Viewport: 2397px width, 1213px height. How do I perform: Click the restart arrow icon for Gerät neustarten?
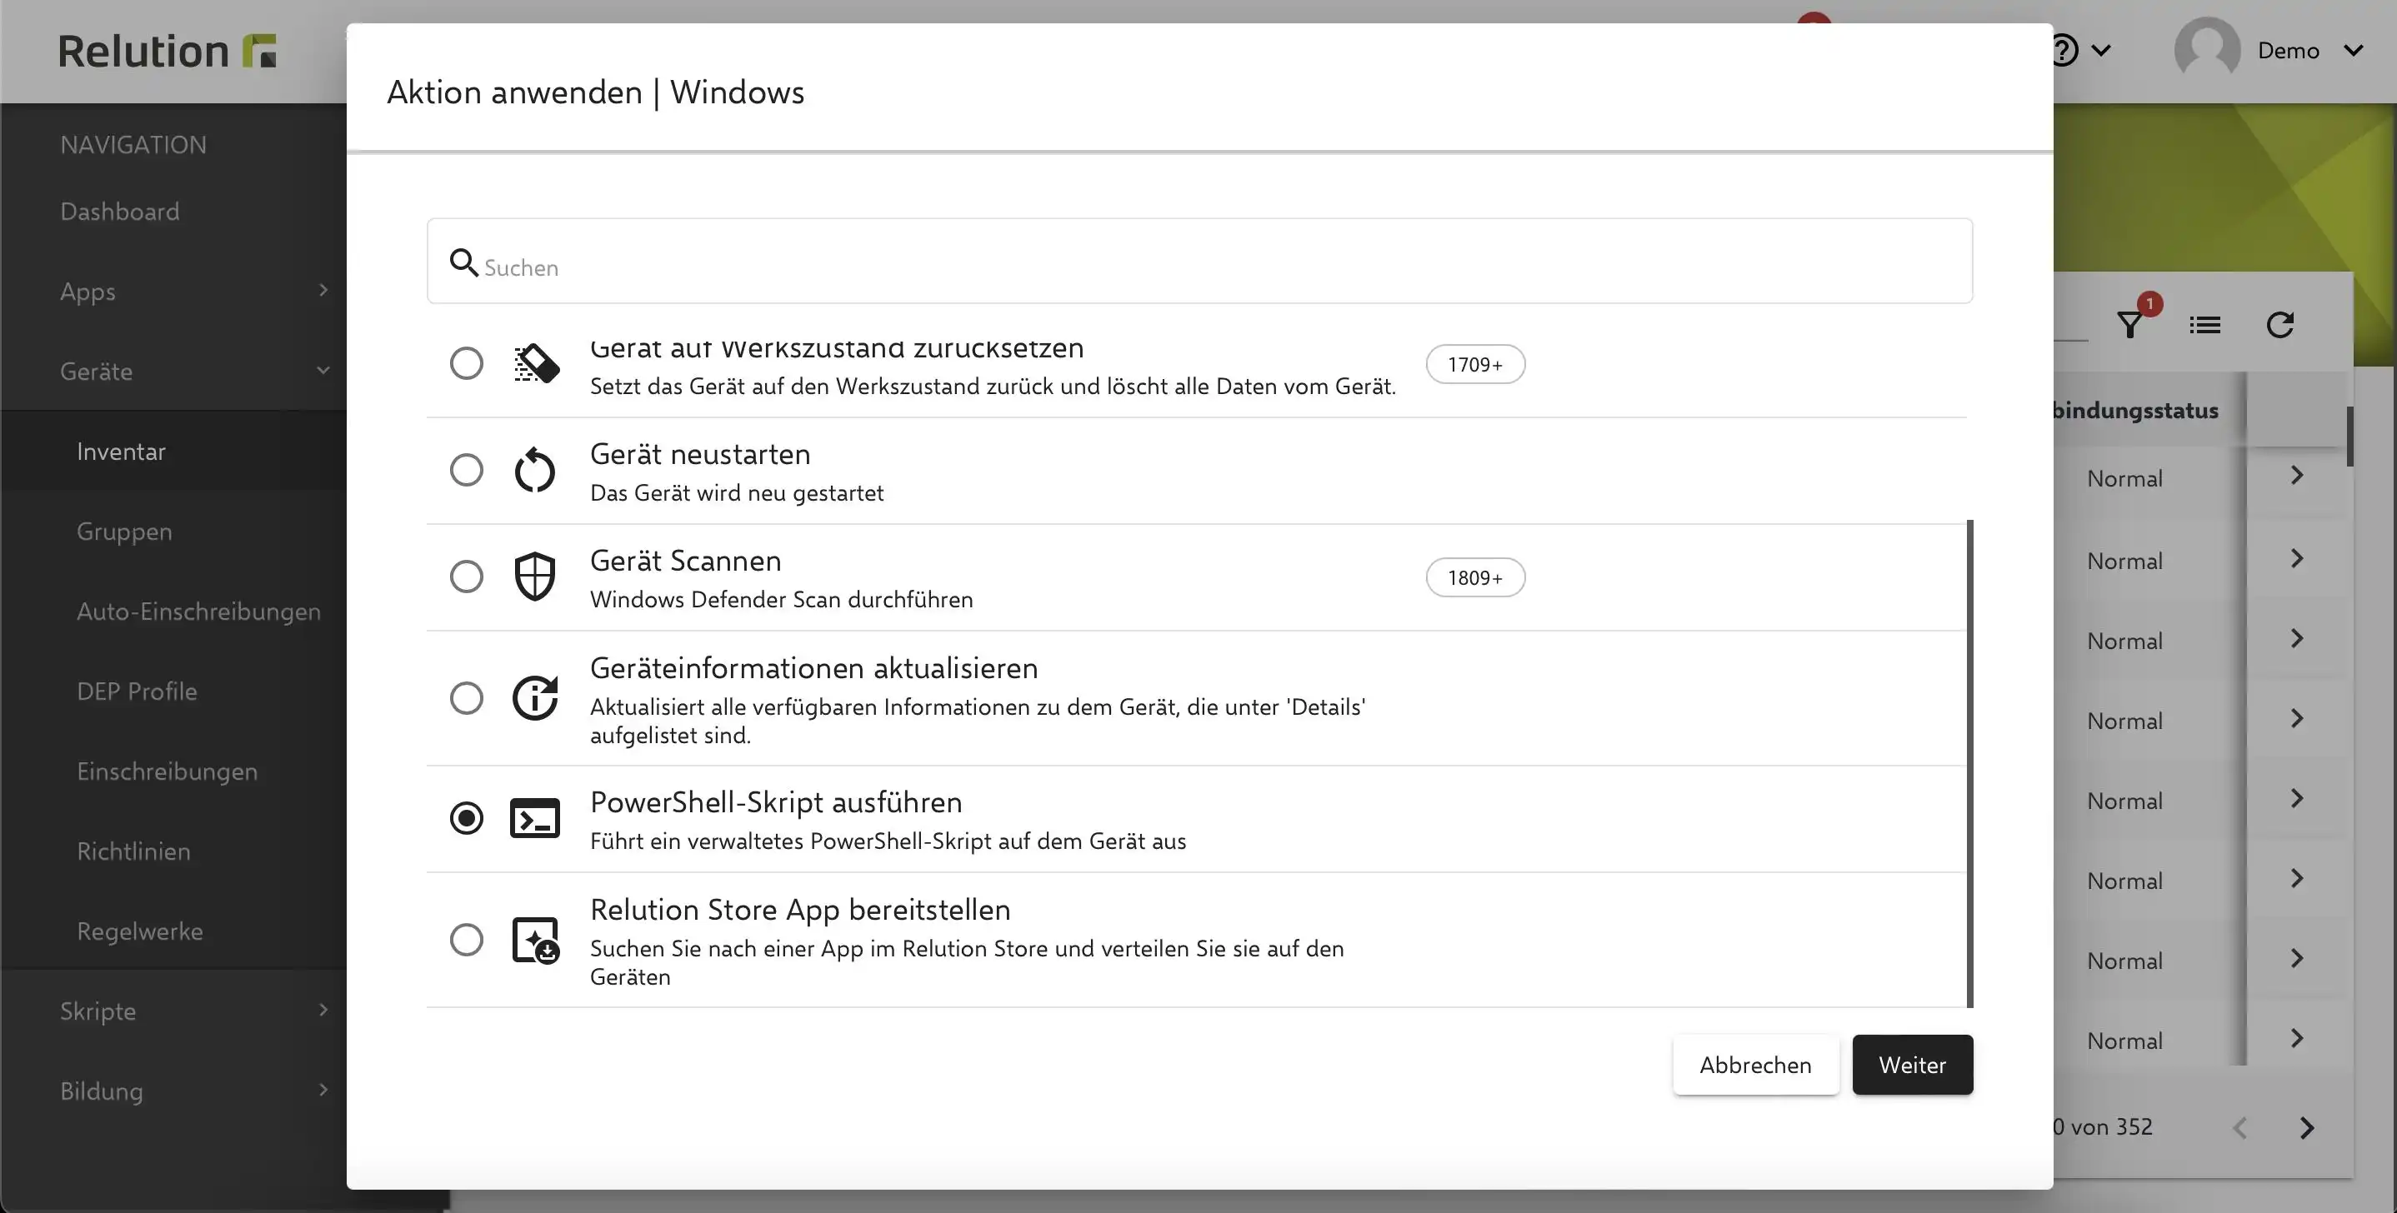click(x=535, y=470)
